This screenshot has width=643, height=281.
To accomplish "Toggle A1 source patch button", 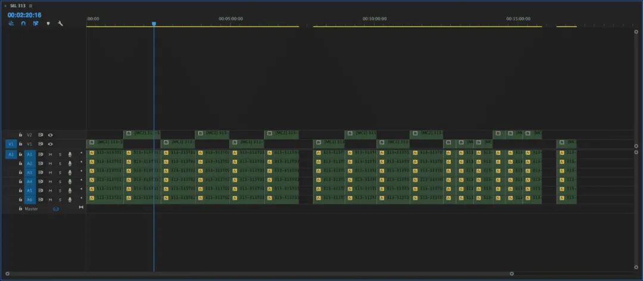I will point(11,154).
